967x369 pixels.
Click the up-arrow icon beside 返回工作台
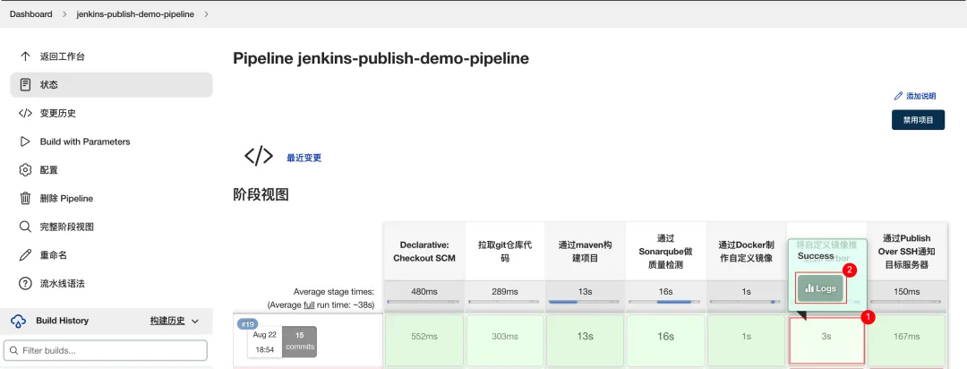(x=25, y=56)
